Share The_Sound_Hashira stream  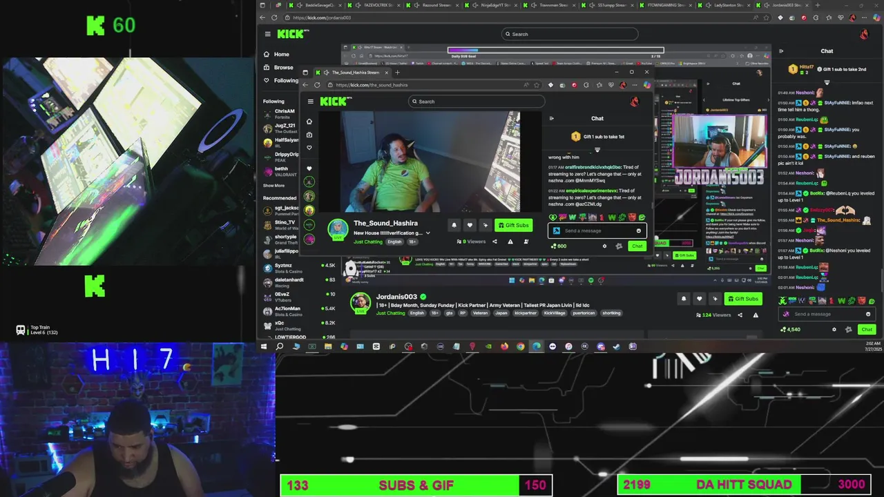tap(494, 242)
